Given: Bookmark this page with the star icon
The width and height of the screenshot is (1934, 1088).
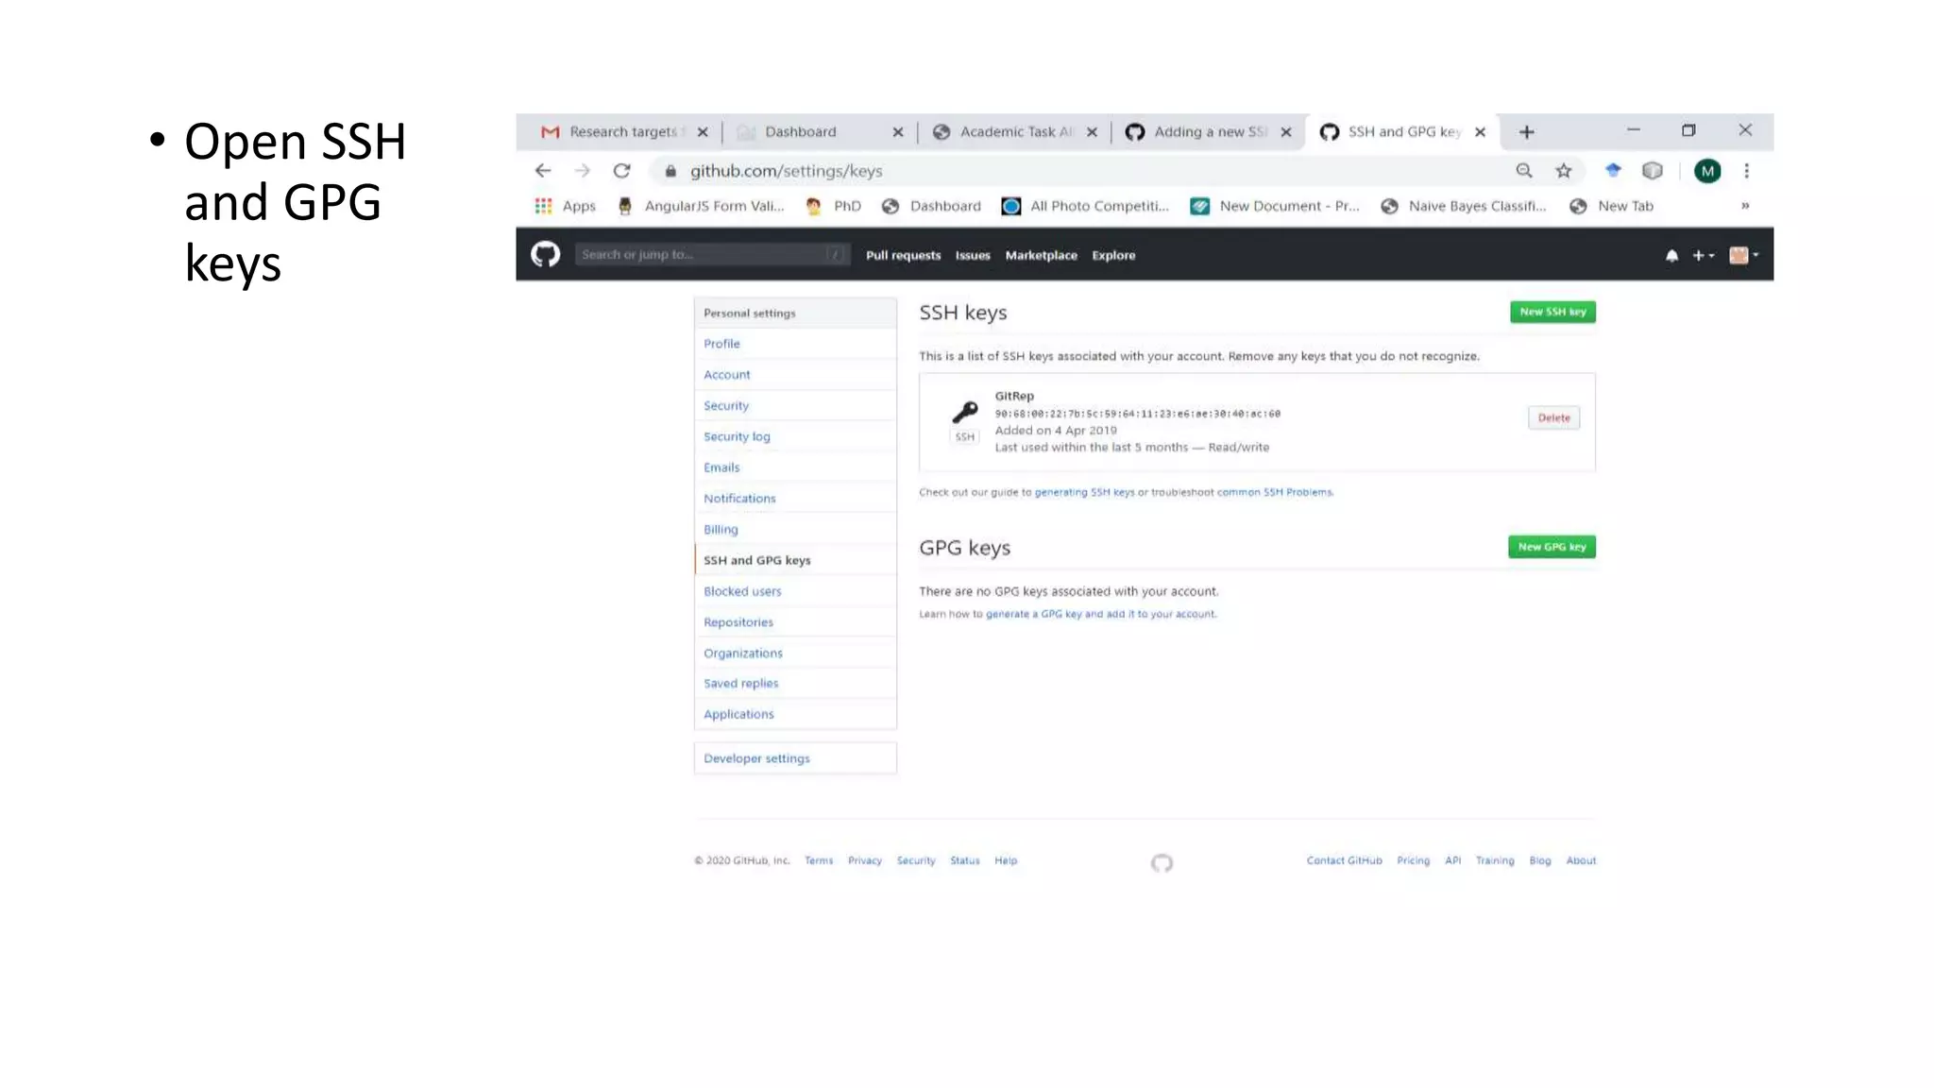Looking at the screenshot, I should tap(1564, 171).
